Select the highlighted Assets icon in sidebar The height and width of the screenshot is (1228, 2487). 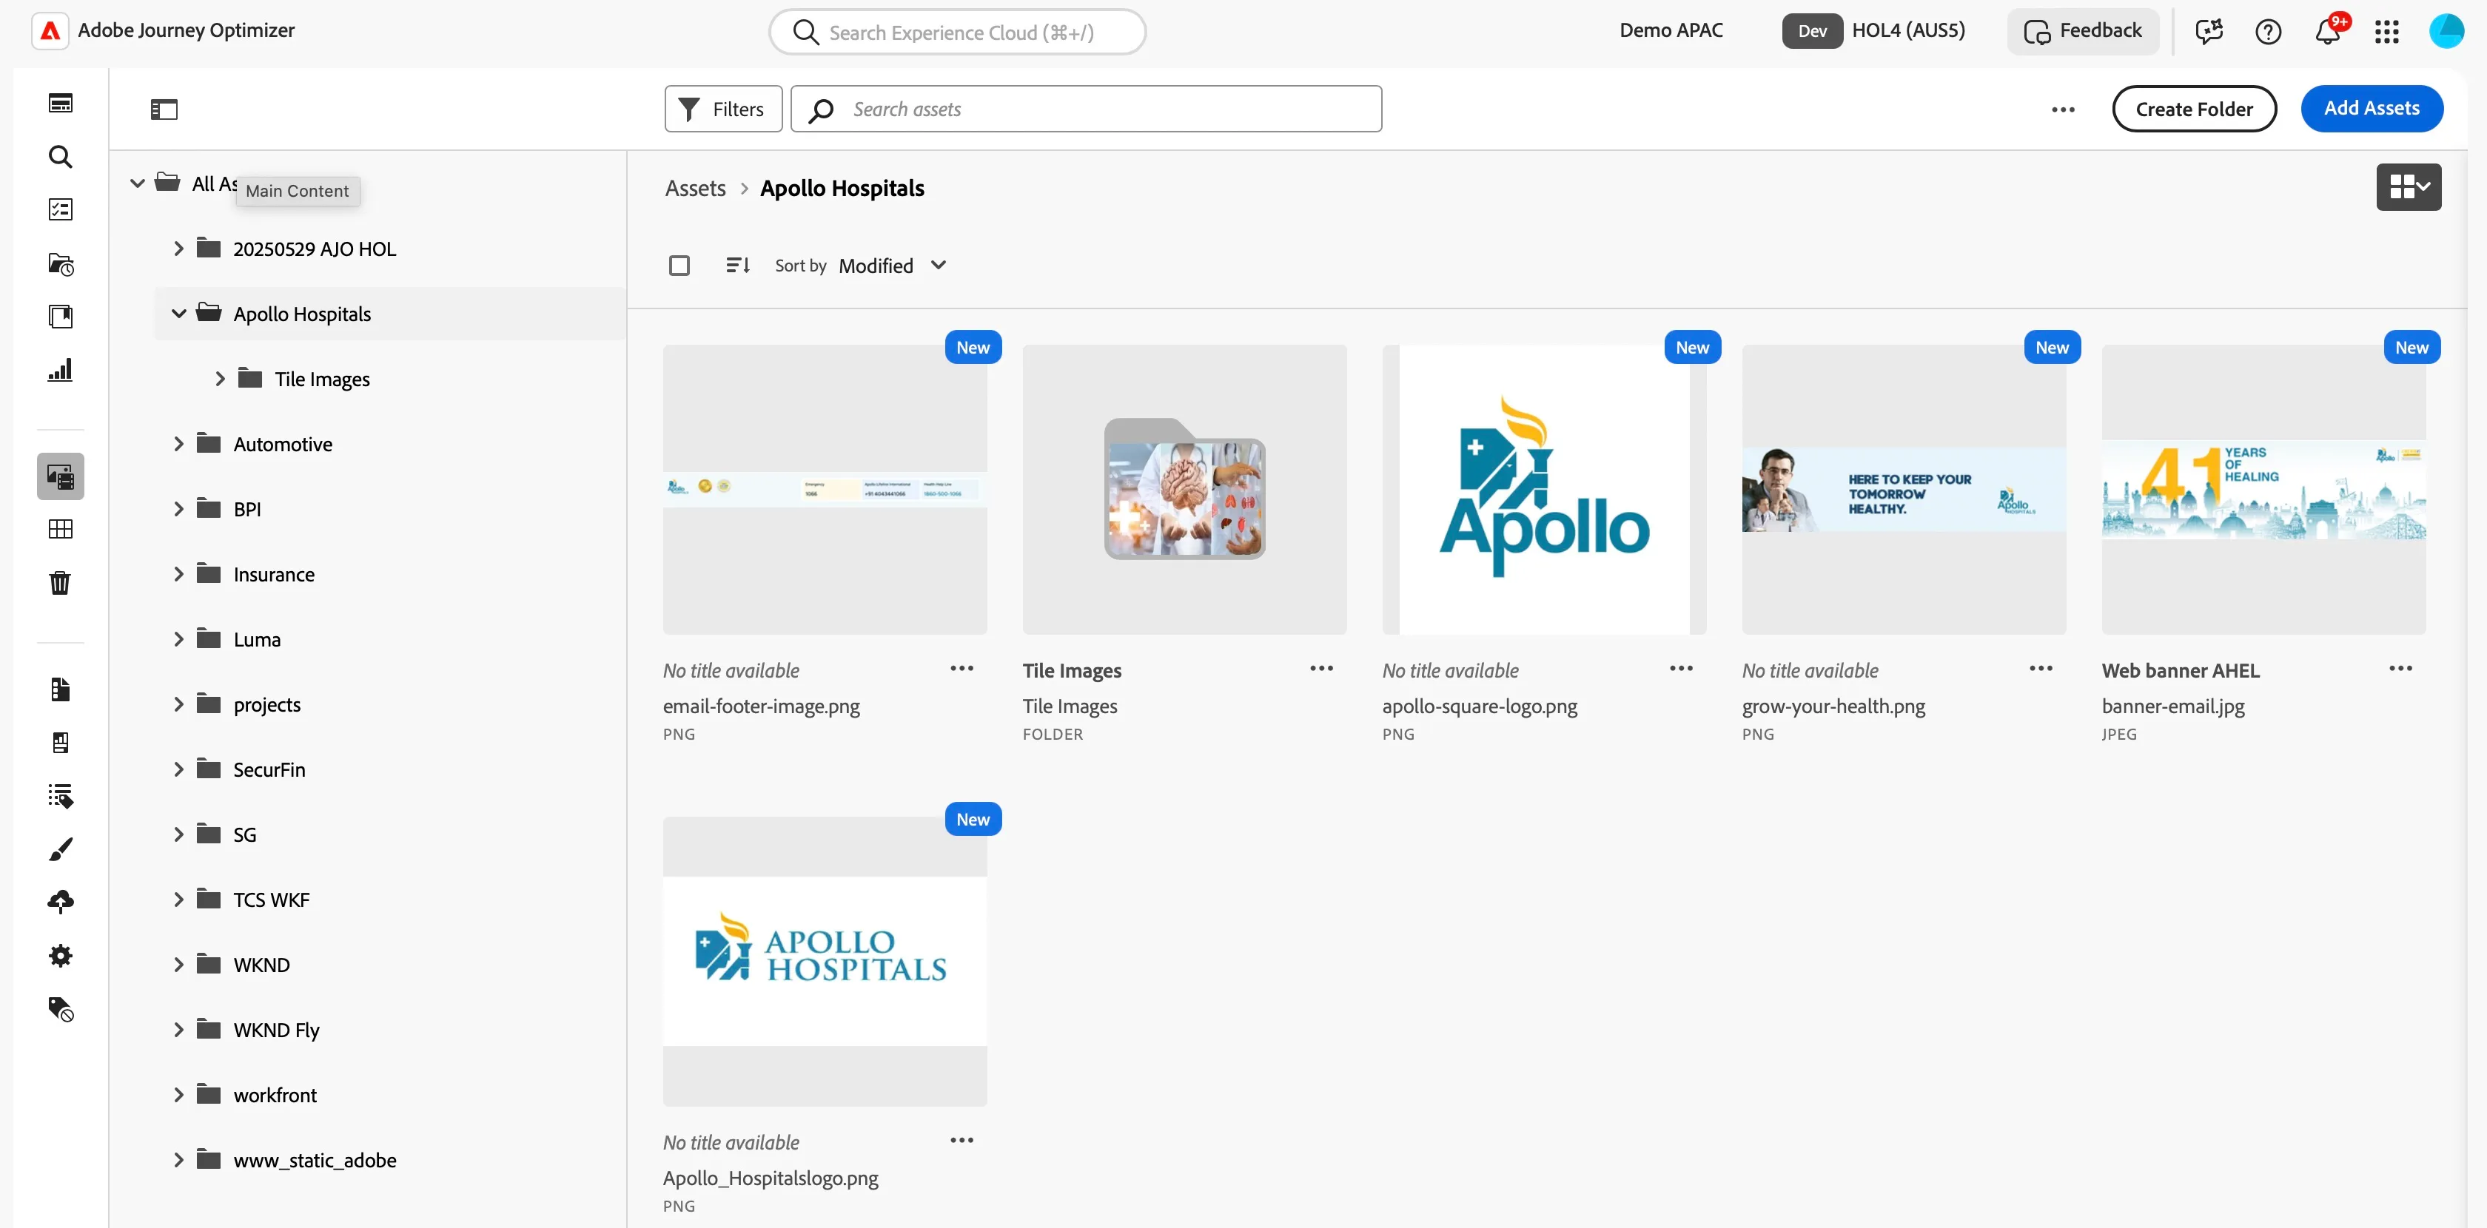[61, 476]
